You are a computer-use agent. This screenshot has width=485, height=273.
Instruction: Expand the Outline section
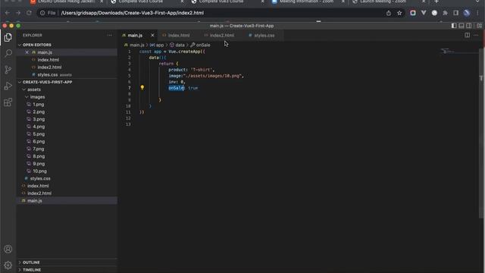67,262
